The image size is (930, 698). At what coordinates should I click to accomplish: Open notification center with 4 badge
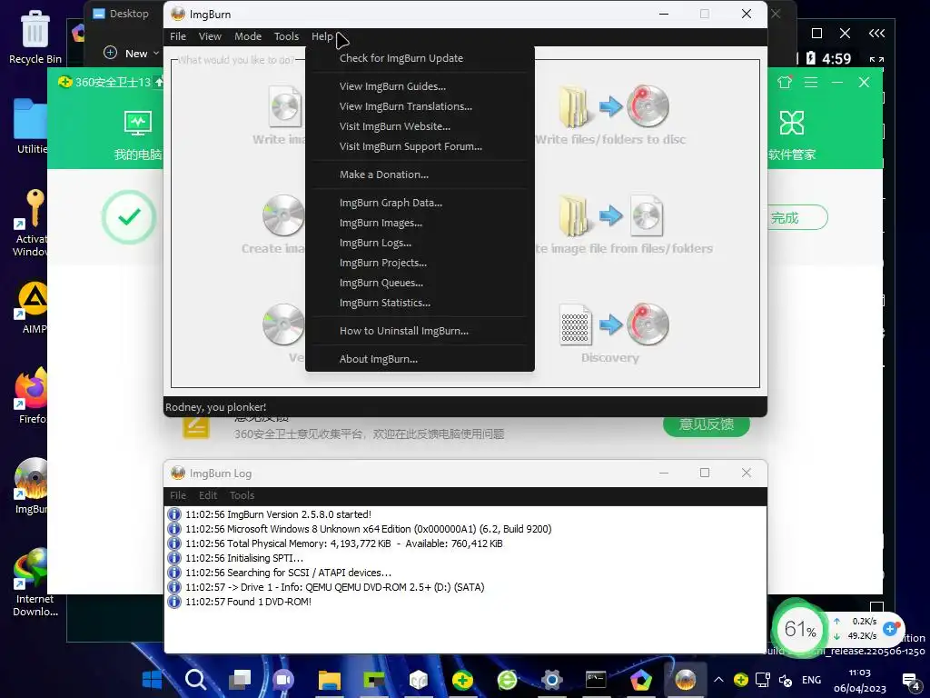tap(911, 681)
